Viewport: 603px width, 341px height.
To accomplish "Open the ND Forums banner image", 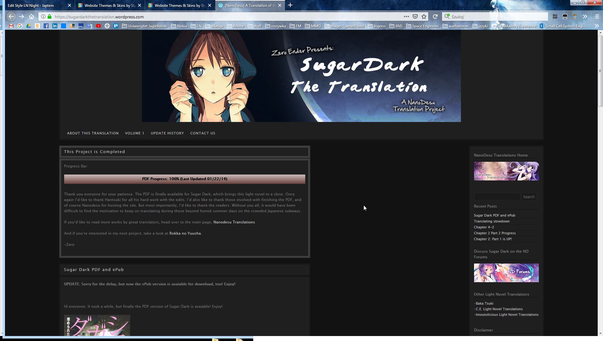I will 506,273.
